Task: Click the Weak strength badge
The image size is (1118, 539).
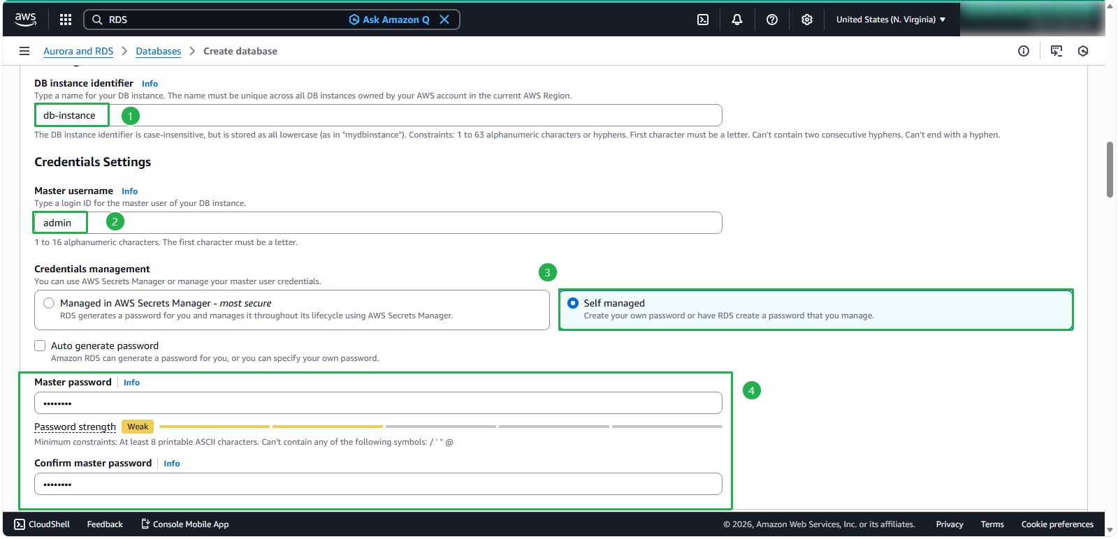Action: 138,427
